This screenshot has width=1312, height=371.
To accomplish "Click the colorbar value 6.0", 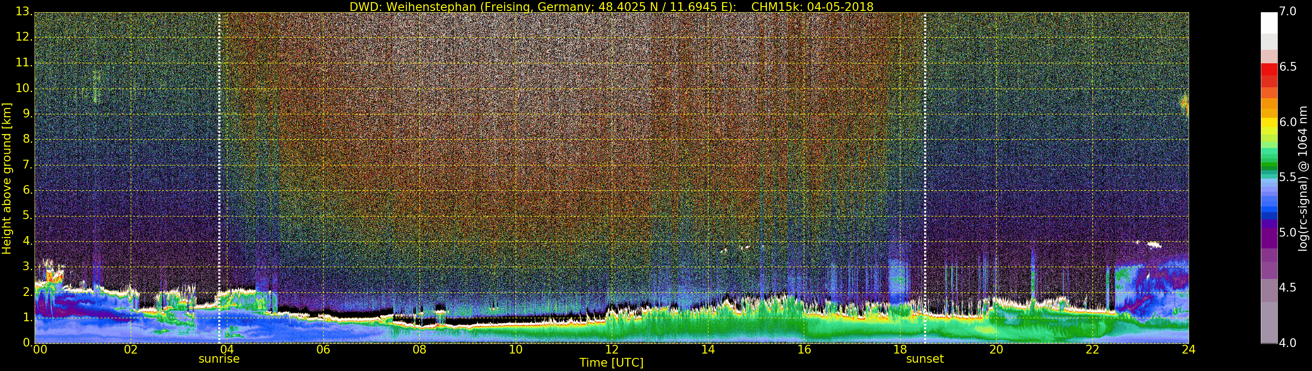I will click(1288, 122).
